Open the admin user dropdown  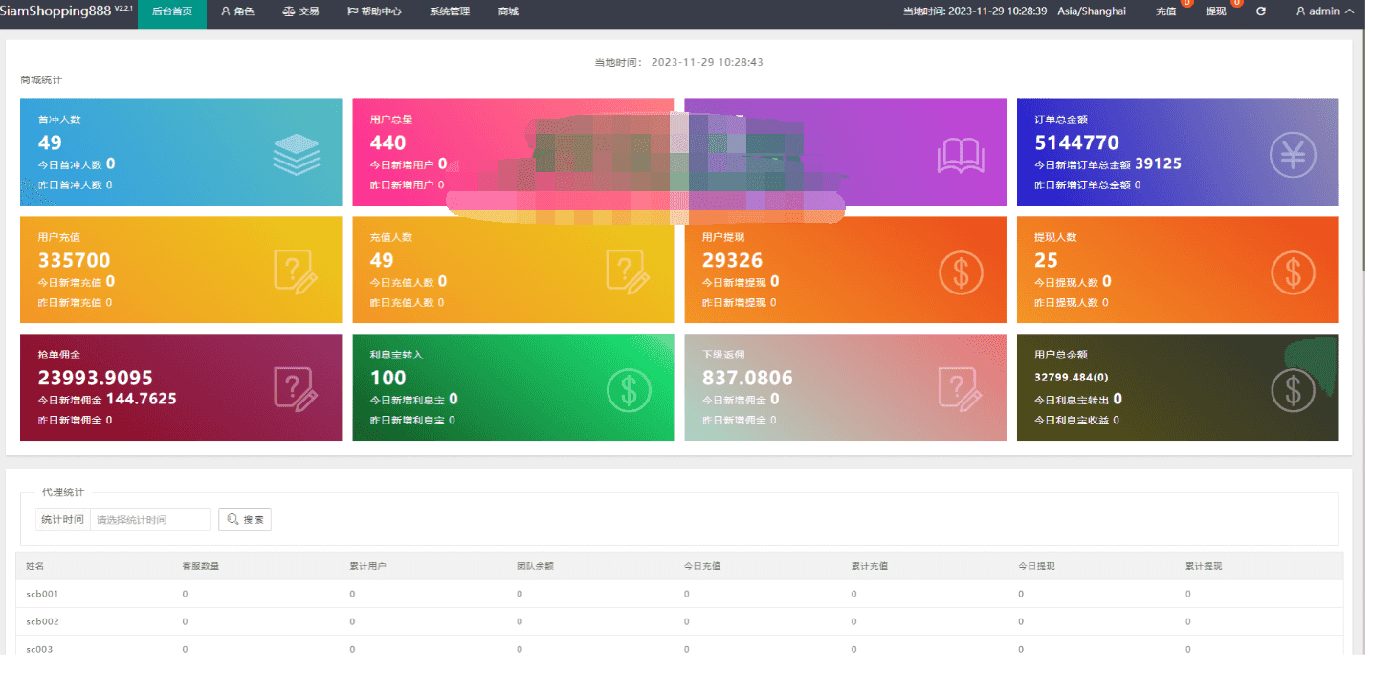[x=1324, y=11]
